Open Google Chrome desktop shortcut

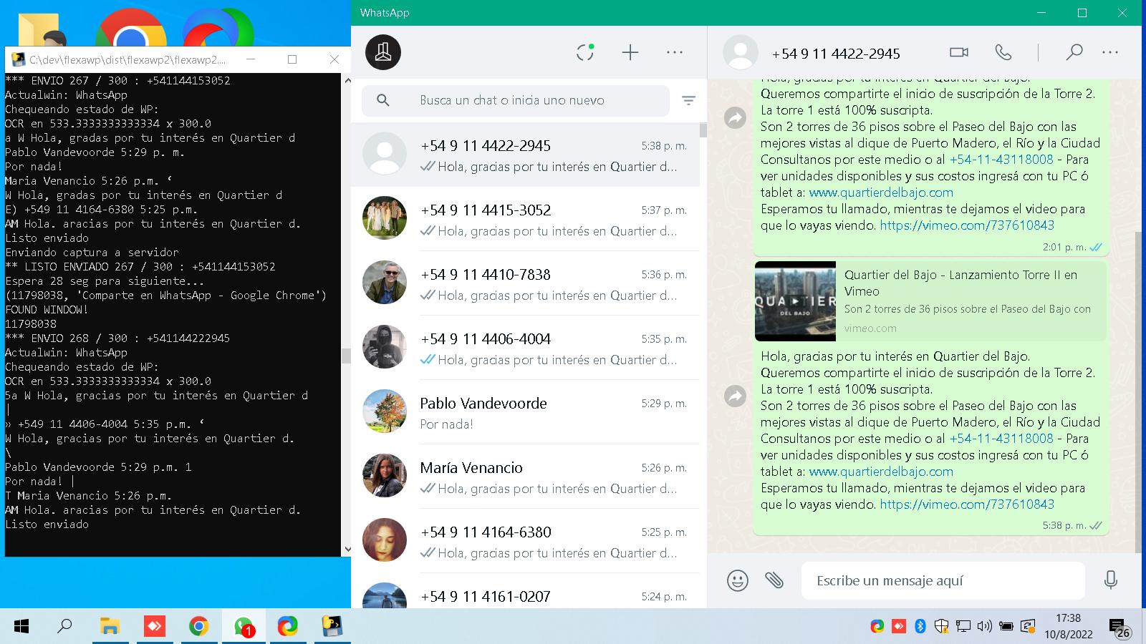tap(131, 27)
